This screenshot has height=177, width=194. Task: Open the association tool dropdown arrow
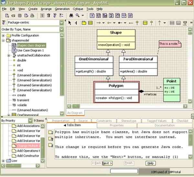coord(103,23)
